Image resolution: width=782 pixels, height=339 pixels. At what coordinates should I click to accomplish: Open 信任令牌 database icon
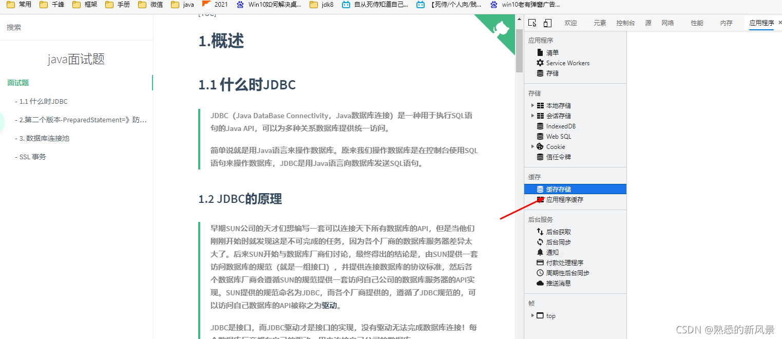tap(540, 157)
